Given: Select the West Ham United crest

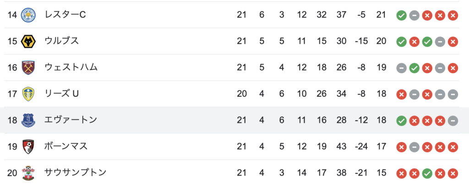Looking at the screenshot, I should [x=28, y=68].
